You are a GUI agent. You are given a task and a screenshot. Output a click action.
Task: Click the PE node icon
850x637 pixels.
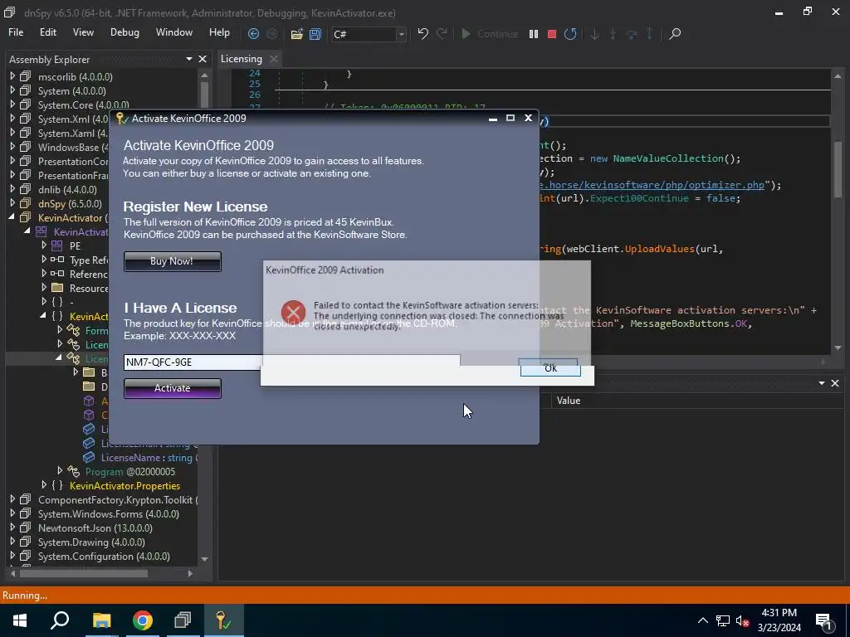click(57, 246)
